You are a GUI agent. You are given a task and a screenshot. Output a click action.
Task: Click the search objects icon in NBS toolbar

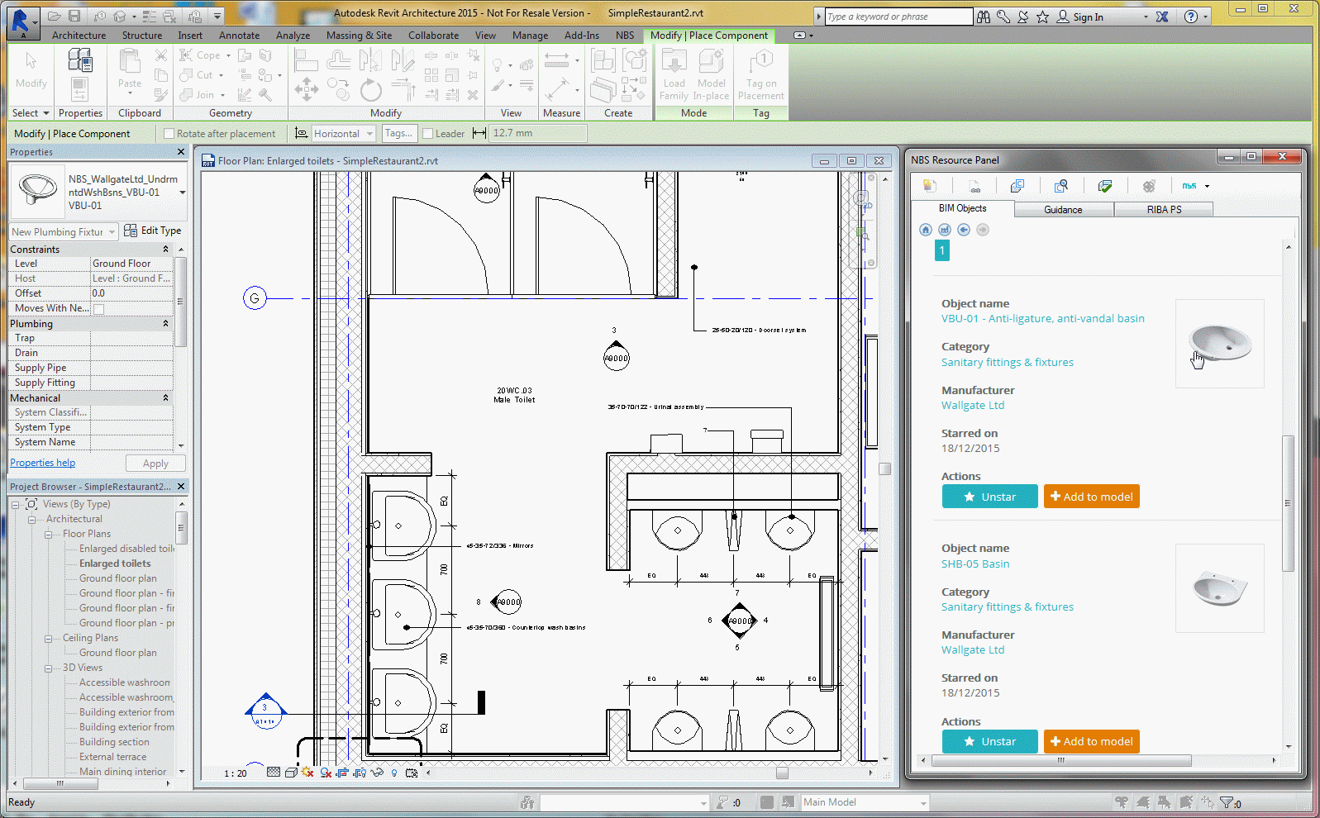1061,186
